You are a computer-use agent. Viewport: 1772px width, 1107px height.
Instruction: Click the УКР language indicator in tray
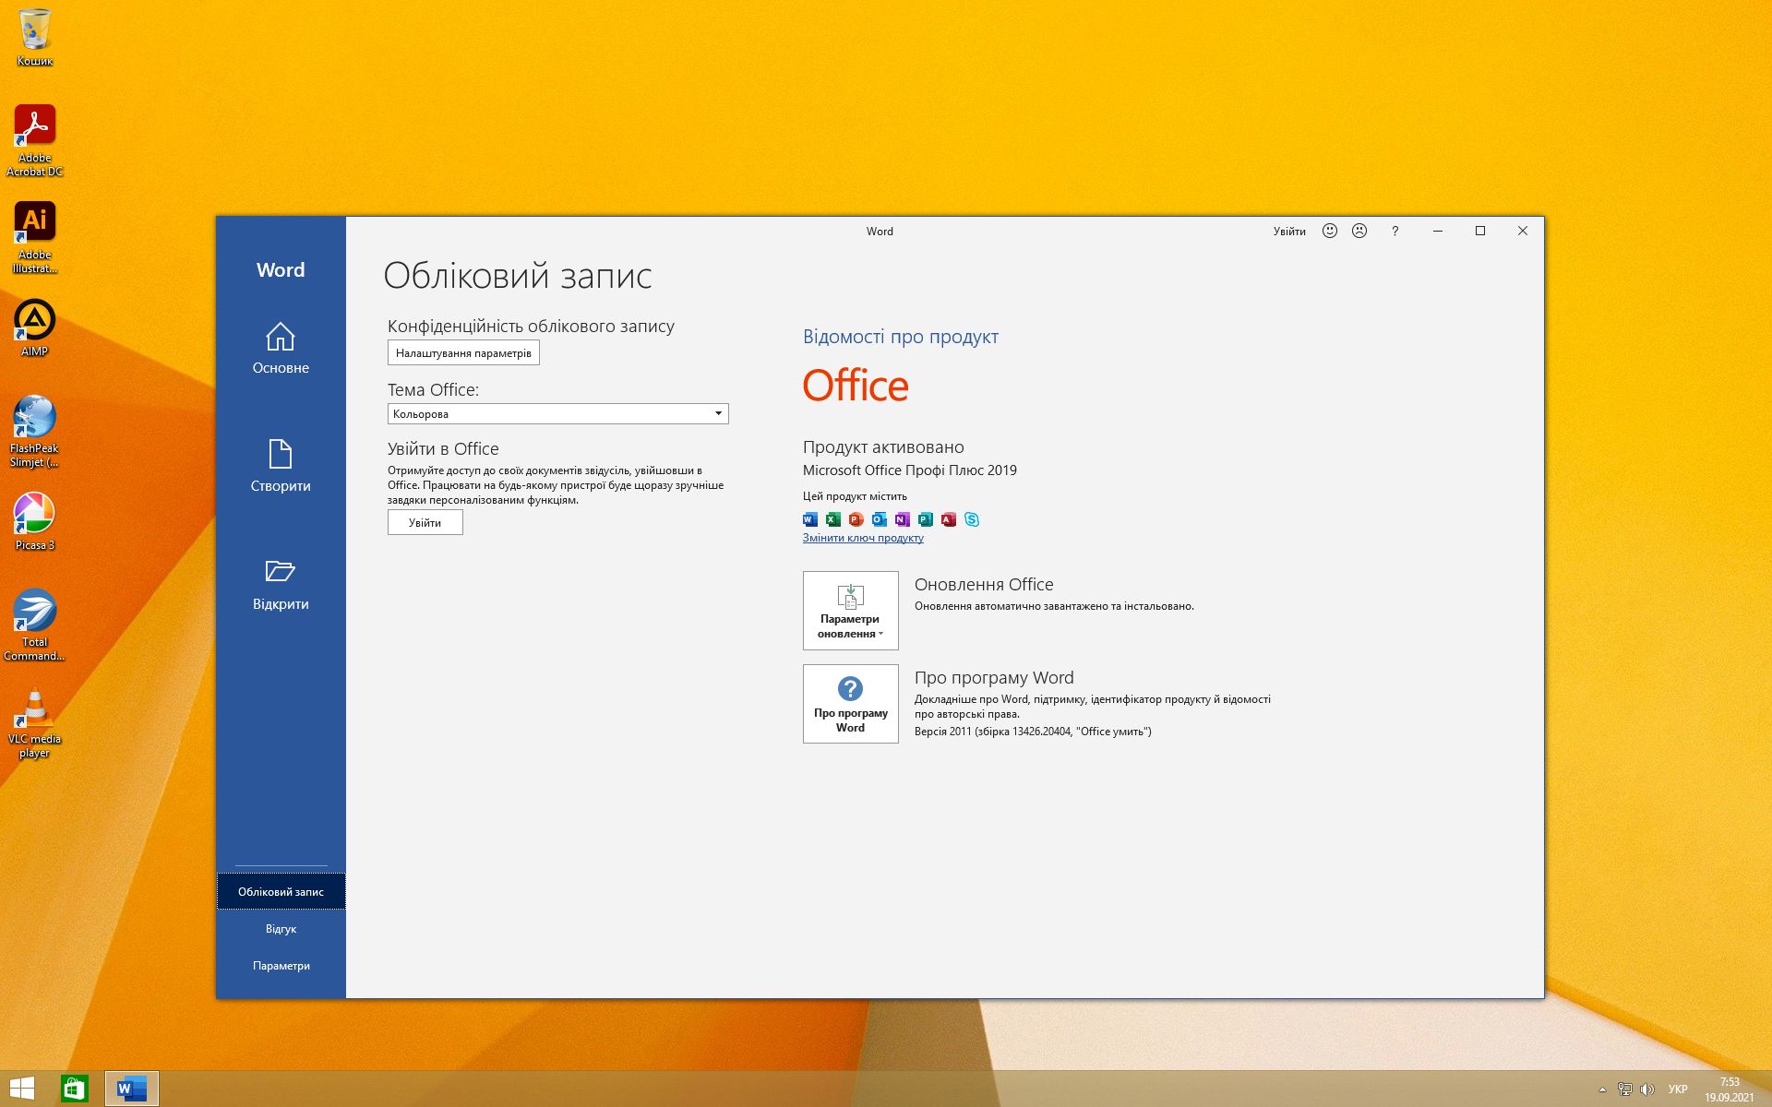[1678, 1089]
